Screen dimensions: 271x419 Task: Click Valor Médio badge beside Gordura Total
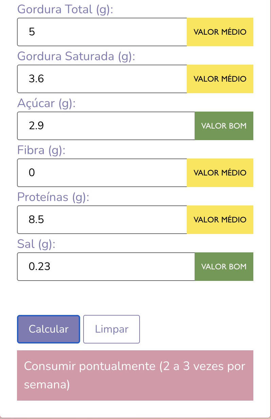[220, 32]
